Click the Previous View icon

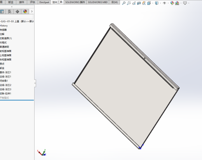pyautogui.click(x=134, y=3)
